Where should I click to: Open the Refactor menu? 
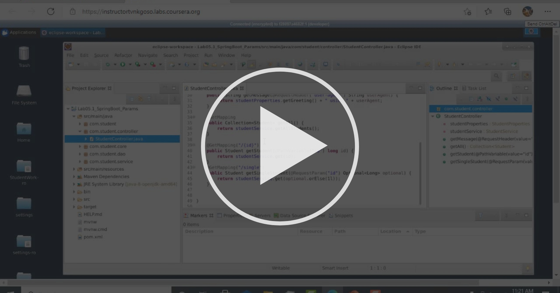click(x=123, y=55)
